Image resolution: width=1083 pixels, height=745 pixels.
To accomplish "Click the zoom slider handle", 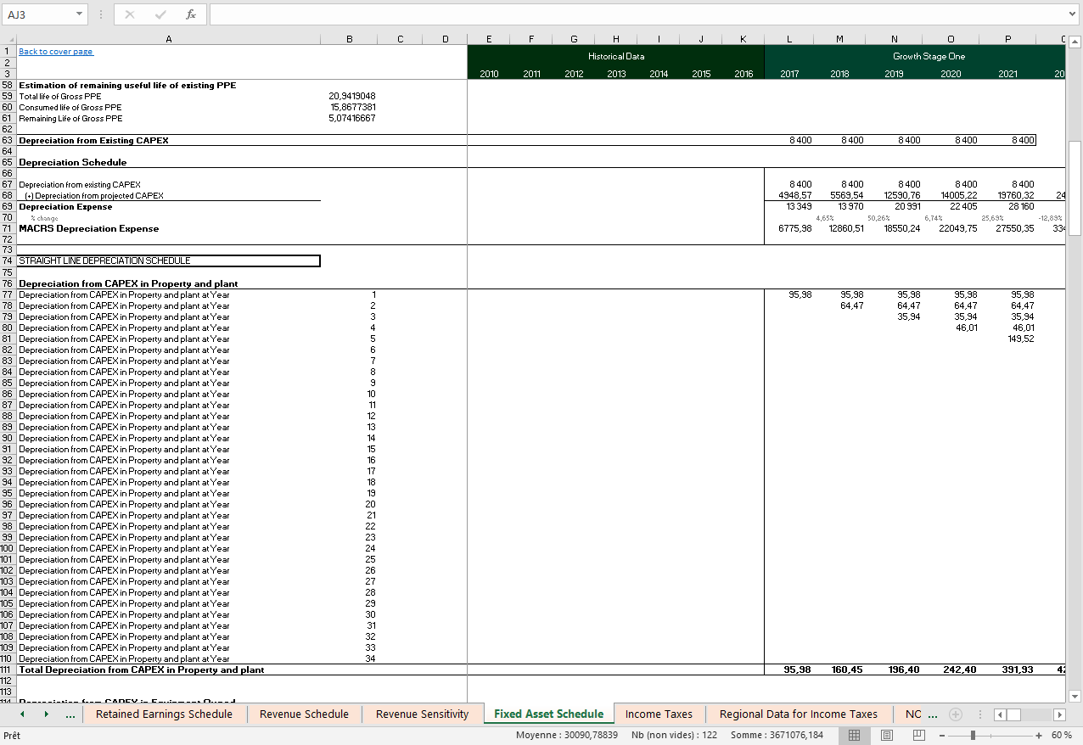I will [973, 735].
